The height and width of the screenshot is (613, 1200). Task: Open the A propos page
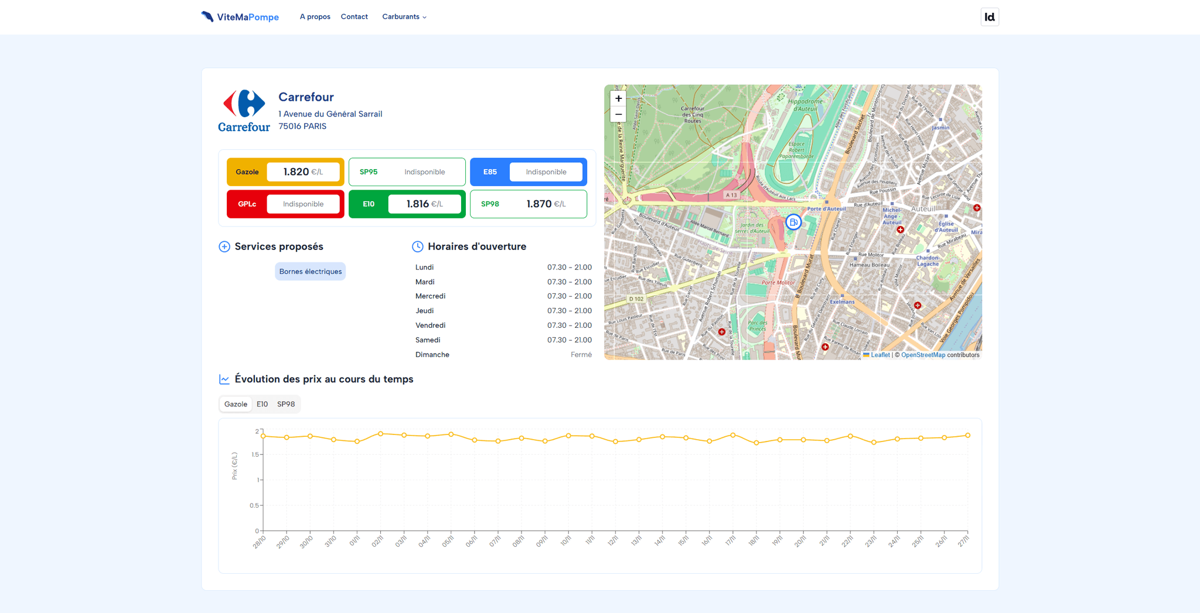[315, 17]
